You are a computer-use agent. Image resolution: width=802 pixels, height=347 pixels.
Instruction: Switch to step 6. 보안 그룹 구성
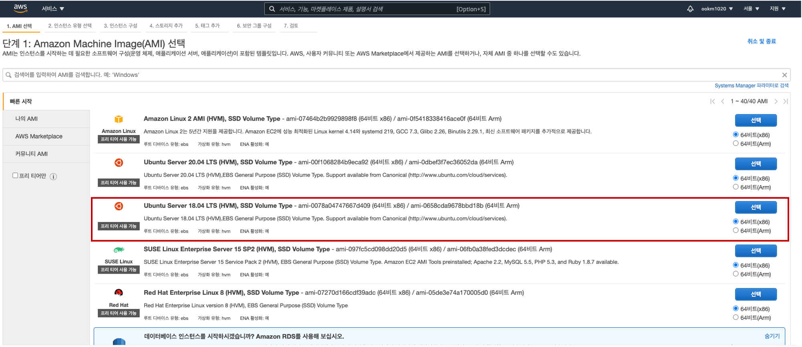point(254,26)
